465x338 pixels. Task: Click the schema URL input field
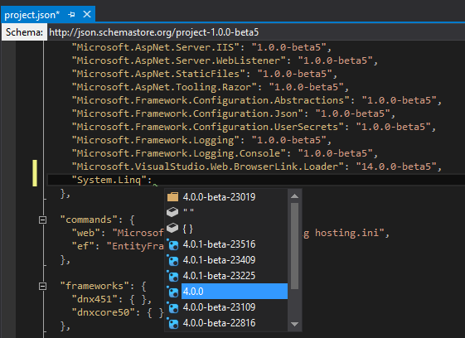click(x=256, y=32)
